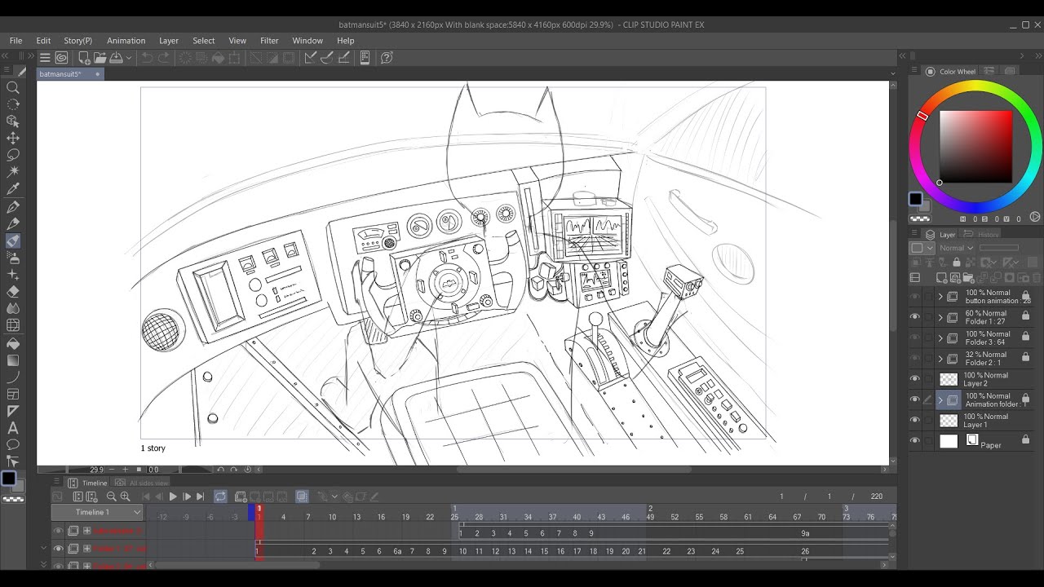Open the Timeline 1 dropdown
This screenshot has width=1044, height=587.
click(97, 512)
